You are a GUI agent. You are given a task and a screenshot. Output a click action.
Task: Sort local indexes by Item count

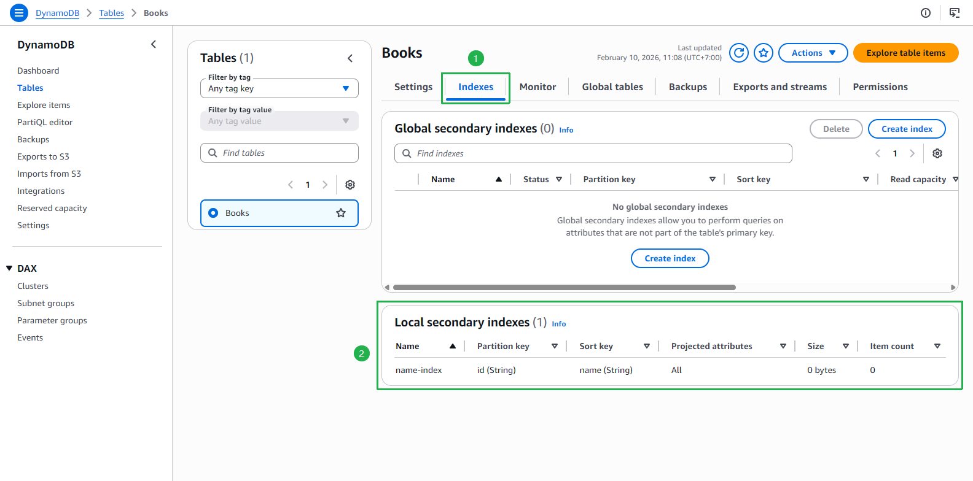pyautogui.click(x=937, y=346)
